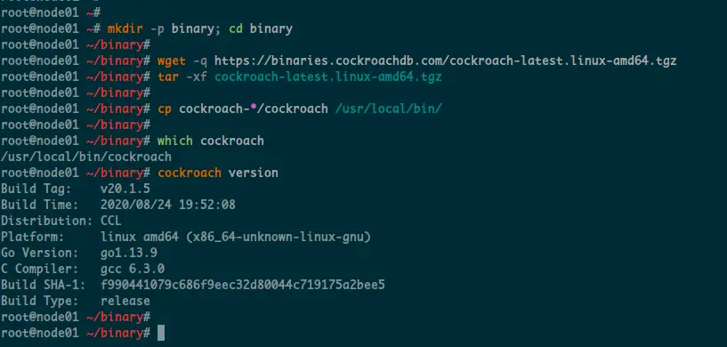Click the 'Build SHA-1:' label
Viewport: 727px width, 347px height.
(x=43, y=285)
